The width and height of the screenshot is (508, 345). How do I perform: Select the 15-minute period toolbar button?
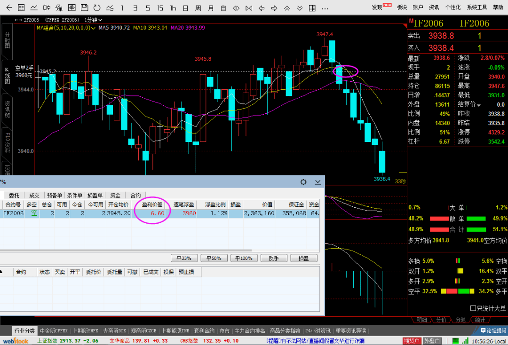pos(160,8)
